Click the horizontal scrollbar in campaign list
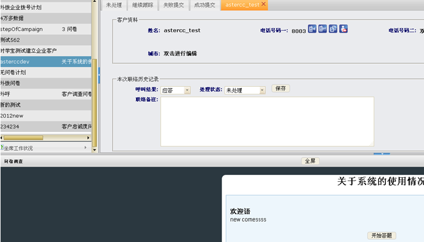Screen dimensions: 424x242 coord(23,138)
